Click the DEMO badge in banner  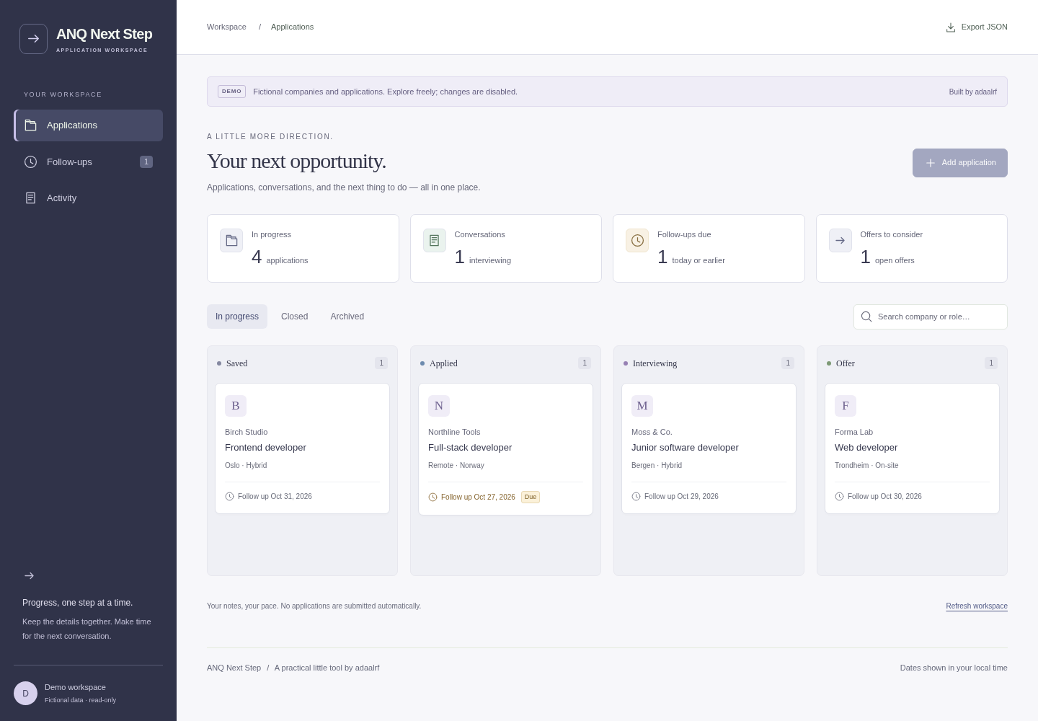[x=231, y=92]
